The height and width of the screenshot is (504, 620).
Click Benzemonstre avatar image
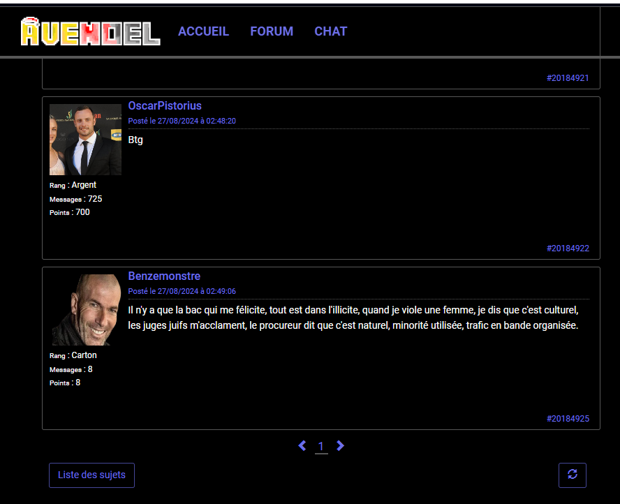[85, 310]
